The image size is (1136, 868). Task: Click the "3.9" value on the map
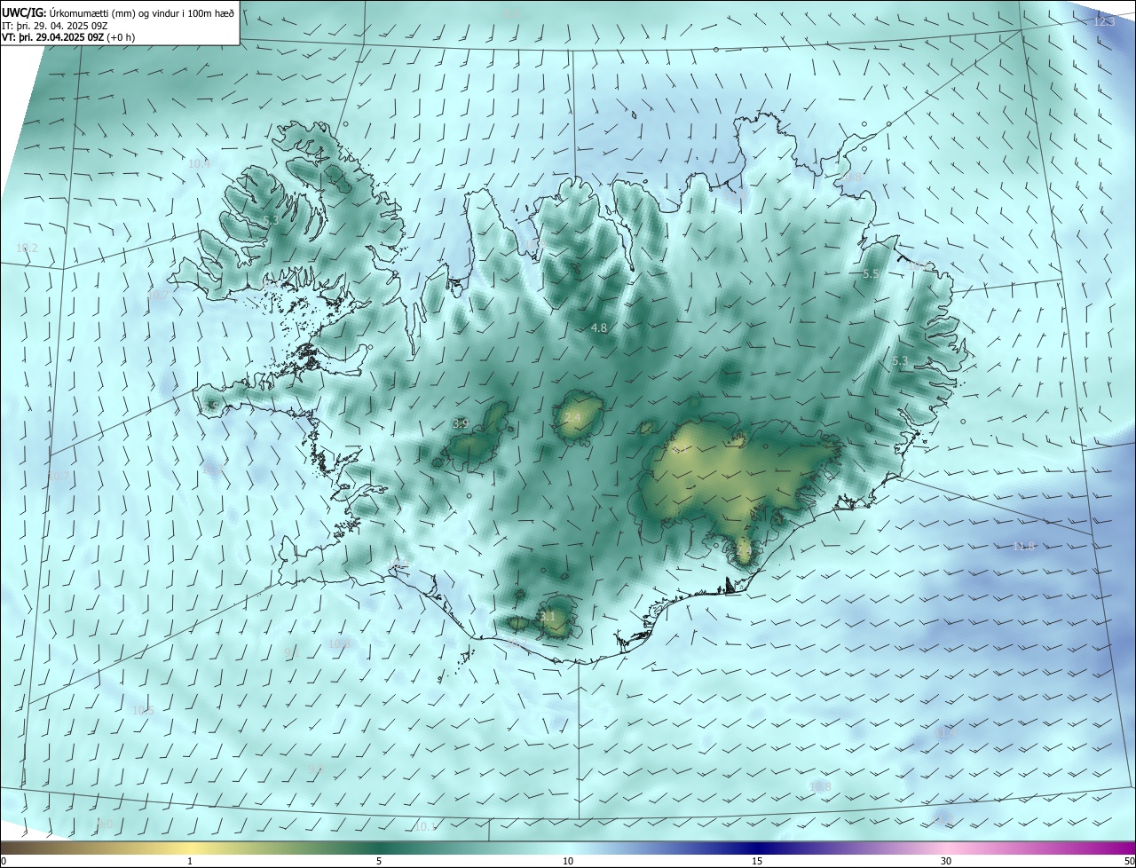pyautogui.click(x=461, y=423)
